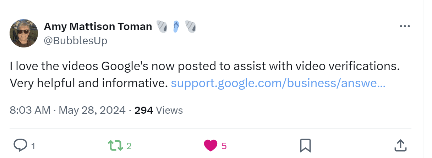Viewport: 432px width, 158px height.
Task: Click the blue flip-flop emoji beside the name
Action: click(x=176, y=27)
